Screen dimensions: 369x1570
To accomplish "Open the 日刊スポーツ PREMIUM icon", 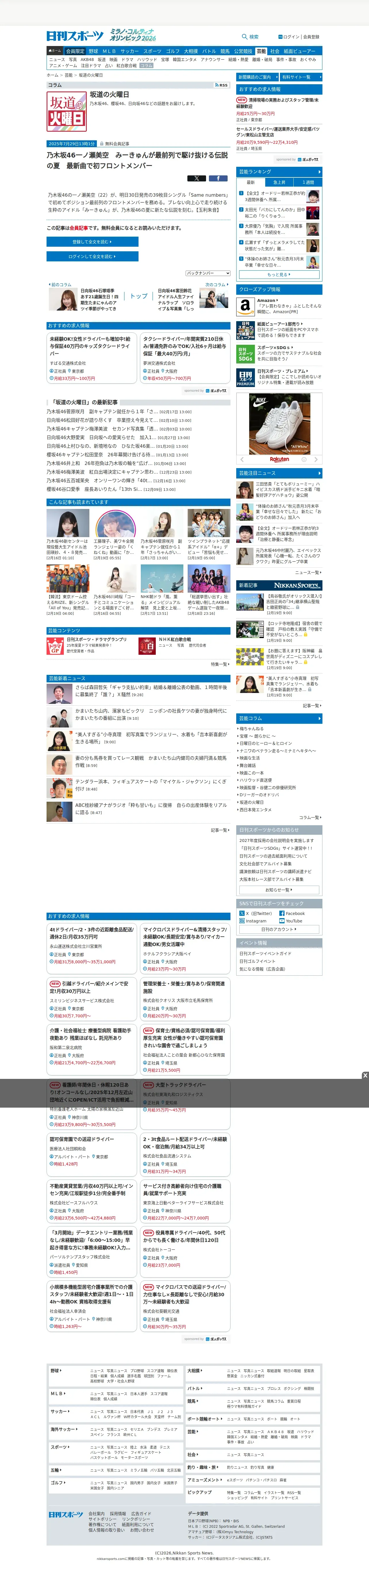I will (x=245, y=378).
